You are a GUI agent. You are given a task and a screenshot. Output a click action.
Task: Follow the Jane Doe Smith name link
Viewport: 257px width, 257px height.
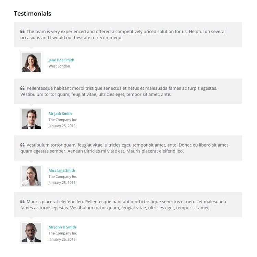pos(61,60)
